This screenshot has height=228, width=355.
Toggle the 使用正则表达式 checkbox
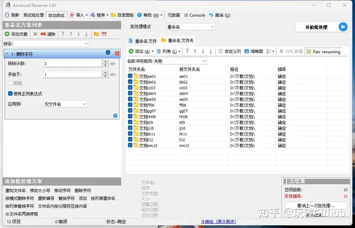[10, 94]
